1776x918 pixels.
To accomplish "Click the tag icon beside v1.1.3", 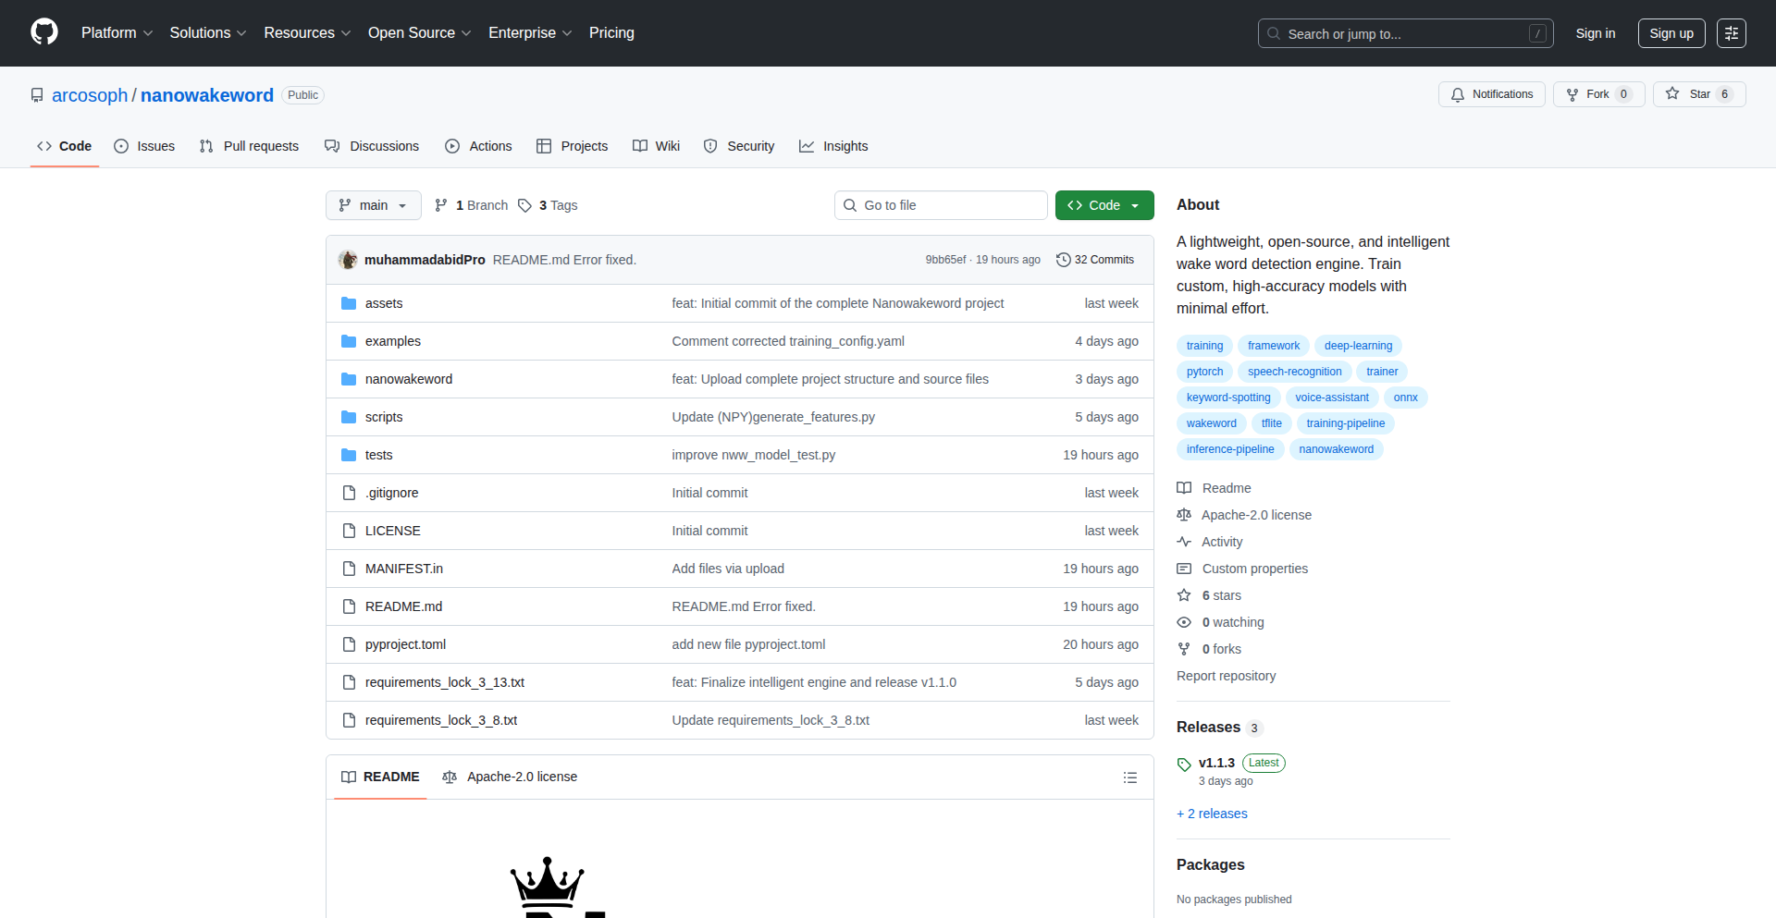I will (1184, 764).
